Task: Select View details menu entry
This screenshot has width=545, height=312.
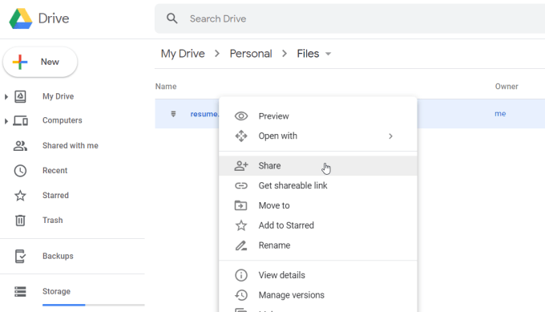Action: pos(318,275)
